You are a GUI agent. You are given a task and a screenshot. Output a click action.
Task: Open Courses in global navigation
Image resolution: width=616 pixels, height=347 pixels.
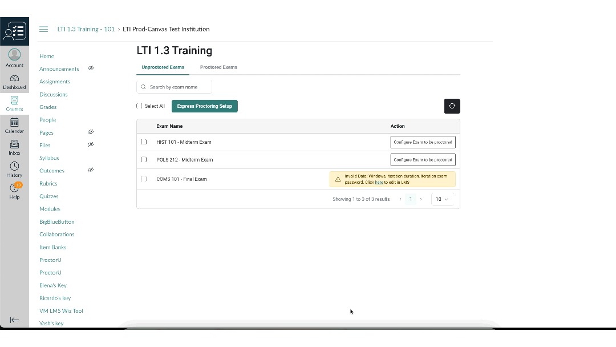(x=14, y=104)
